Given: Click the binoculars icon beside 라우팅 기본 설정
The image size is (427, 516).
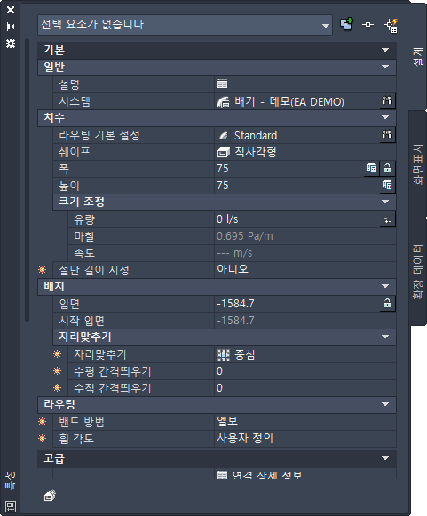Looking at the screenshot, I should [x=387, y=134].
